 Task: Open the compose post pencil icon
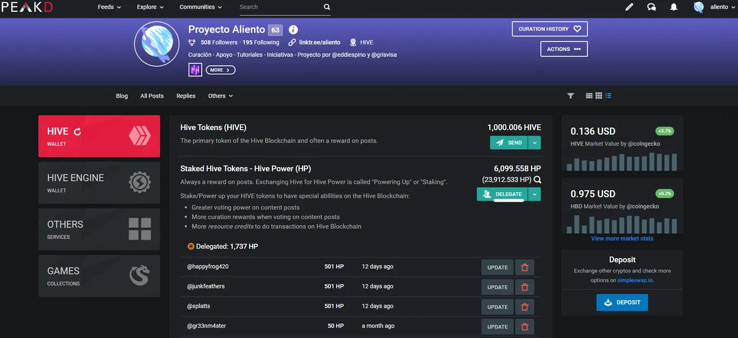click(x=629, y=7)
